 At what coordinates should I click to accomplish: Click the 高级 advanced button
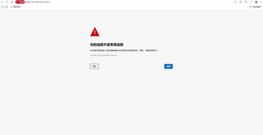pyautogui.click(x=94, y=66)
